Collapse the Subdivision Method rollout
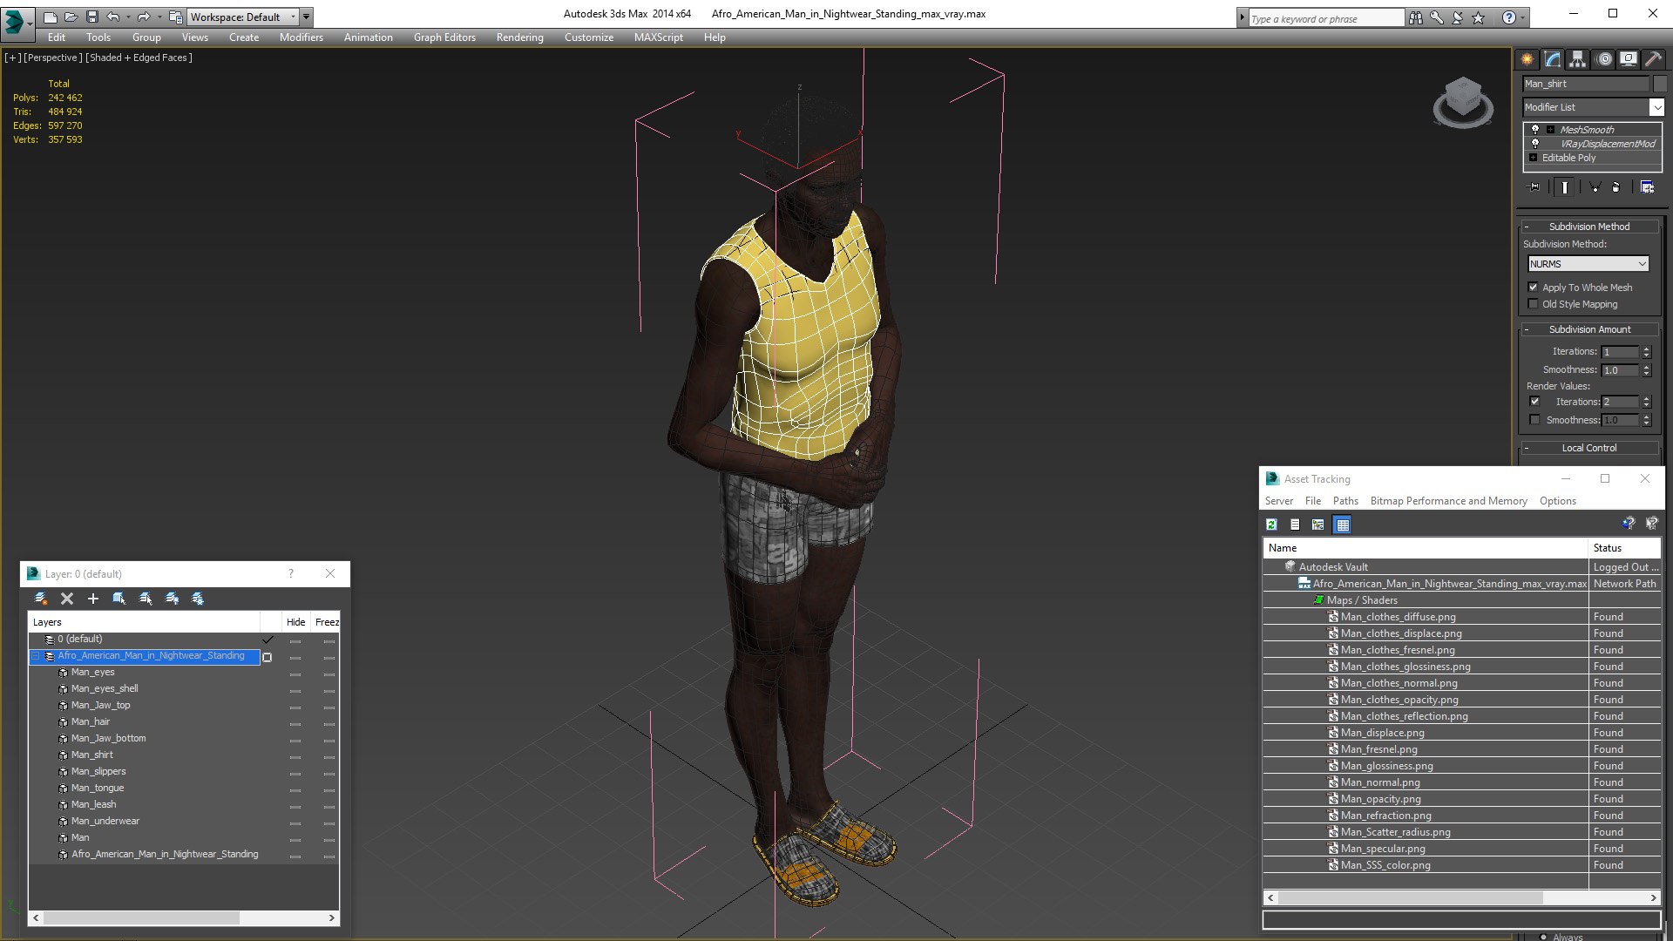Viewport: 1673px width, 941px height. 1589,227
